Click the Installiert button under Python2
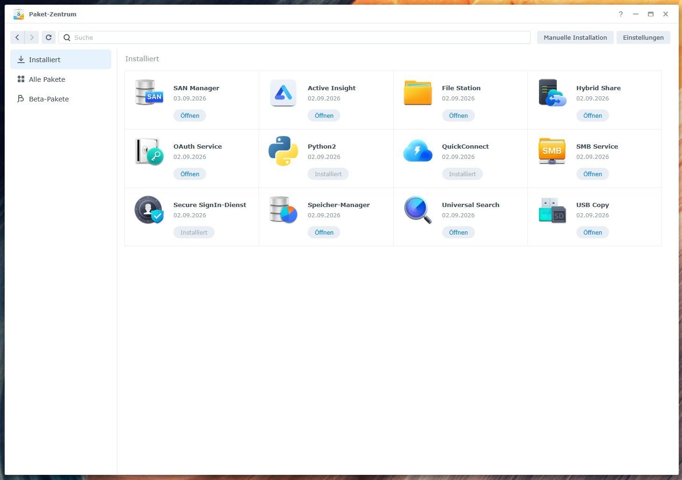682x480 pixels. tap(328, 174)
